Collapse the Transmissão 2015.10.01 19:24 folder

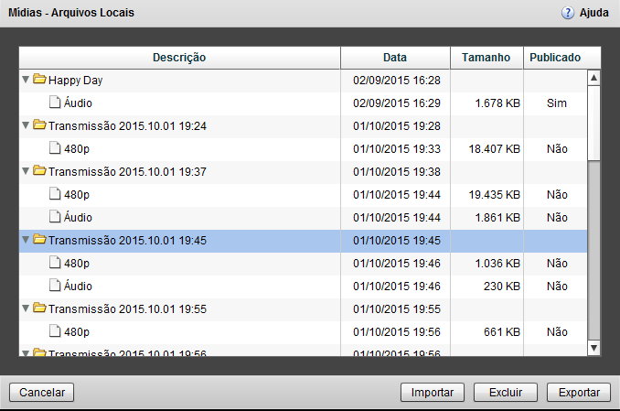point(26,125)
